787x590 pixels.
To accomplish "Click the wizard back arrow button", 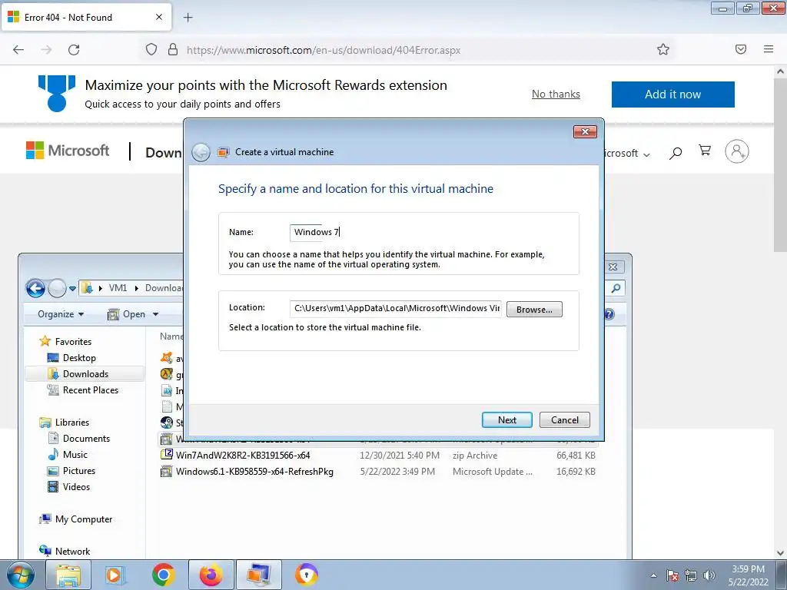I will coord(201,153).
